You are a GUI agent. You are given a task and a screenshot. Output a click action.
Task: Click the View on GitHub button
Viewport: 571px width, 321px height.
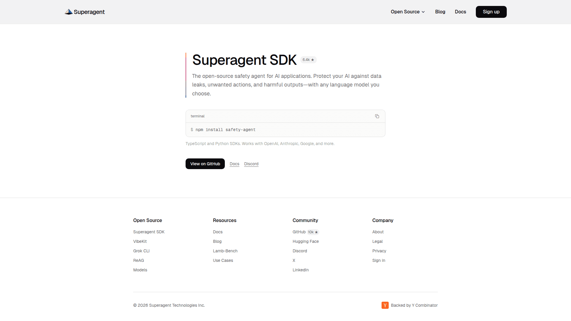click(205, 164)
